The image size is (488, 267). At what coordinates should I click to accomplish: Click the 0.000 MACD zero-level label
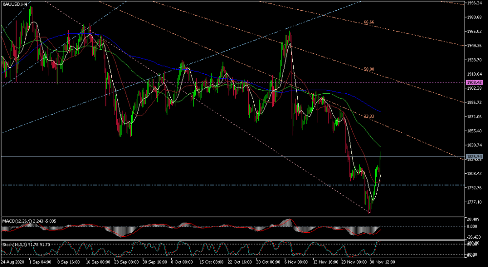click(472, 226)
